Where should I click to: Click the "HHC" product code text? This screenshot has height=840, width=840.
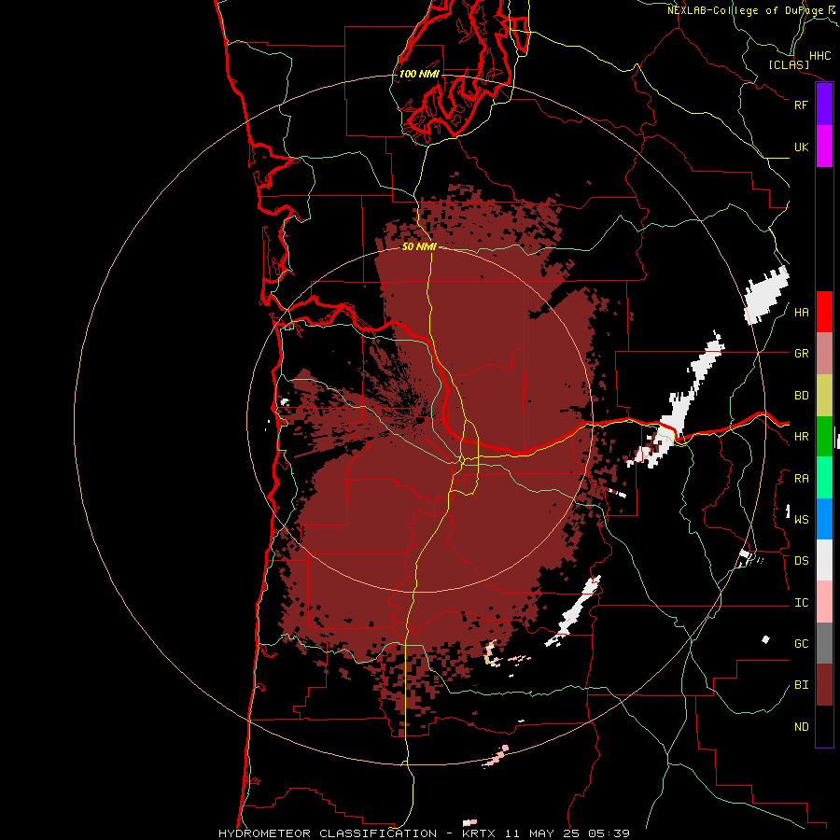pos(819,56)
